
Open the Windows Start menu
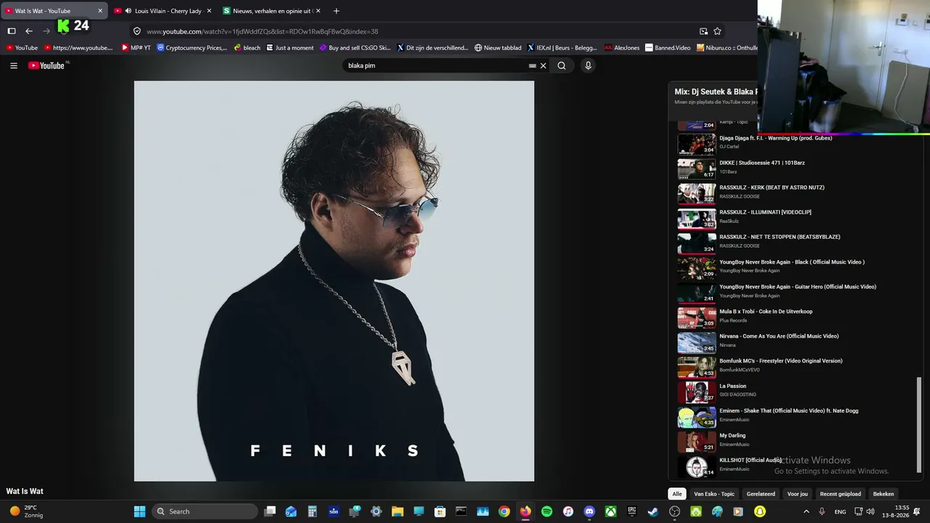pyautogui.click(x=139, y=511)
